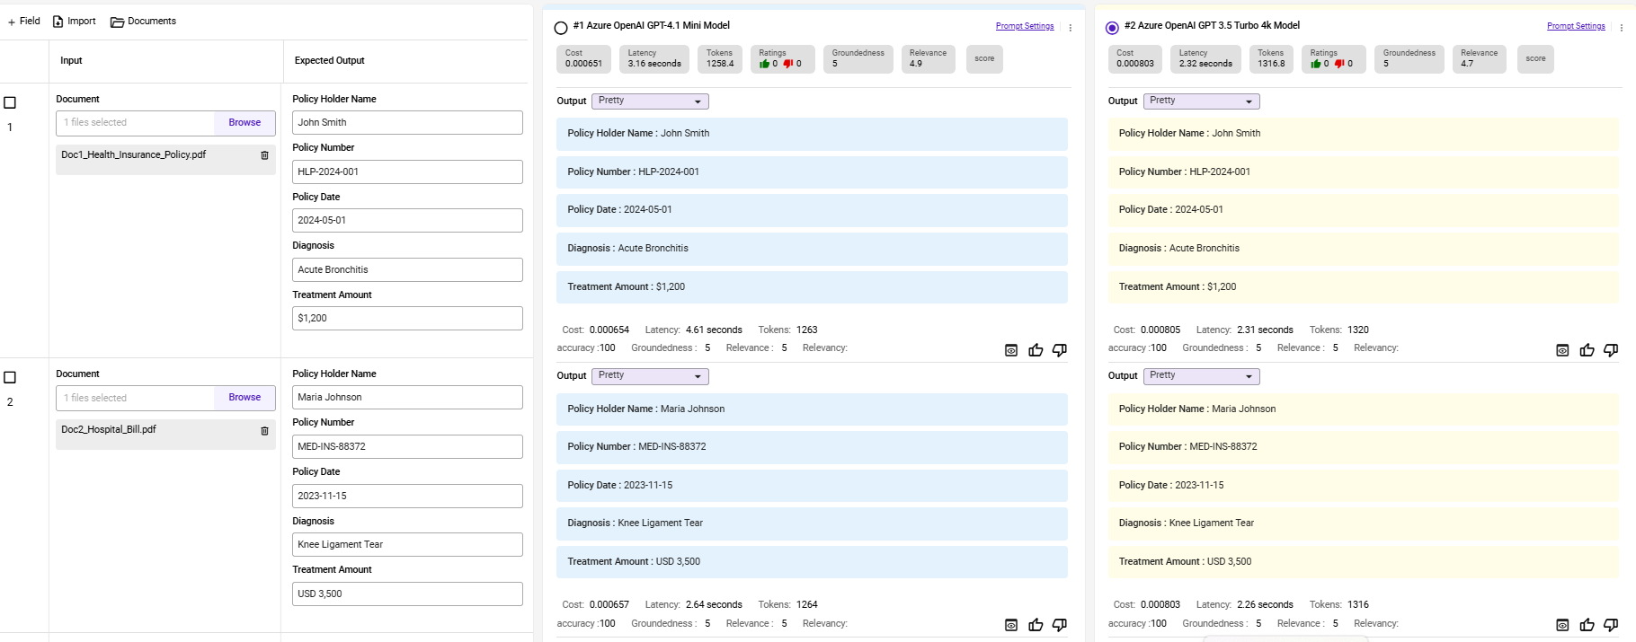Screen dimensions: 1636x642
Task: Remove Doc2_Hospital_Bill.pdf with trash icon
Action: click(x=264, y=431)
